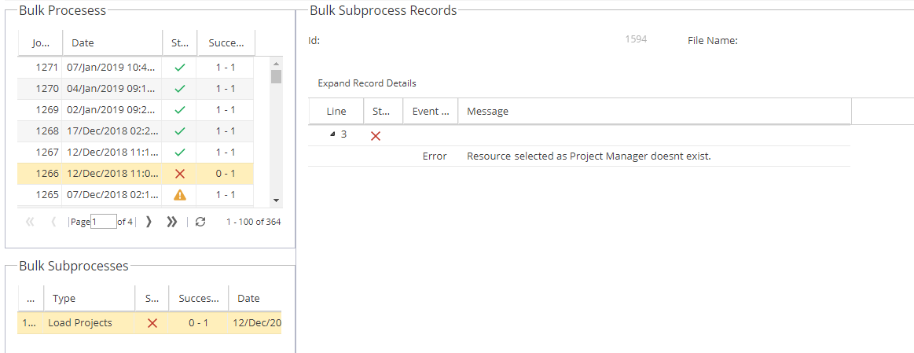
Task: Click Date column header in Bulk Subprocesses
Action: (x=255, y=298)
